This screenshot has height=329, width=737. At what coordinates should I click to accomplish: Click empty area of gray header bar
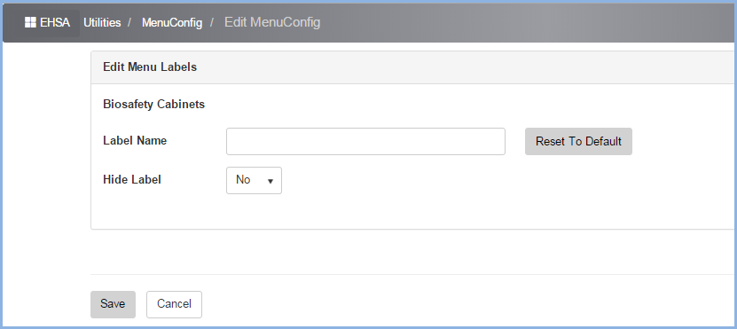517,22
